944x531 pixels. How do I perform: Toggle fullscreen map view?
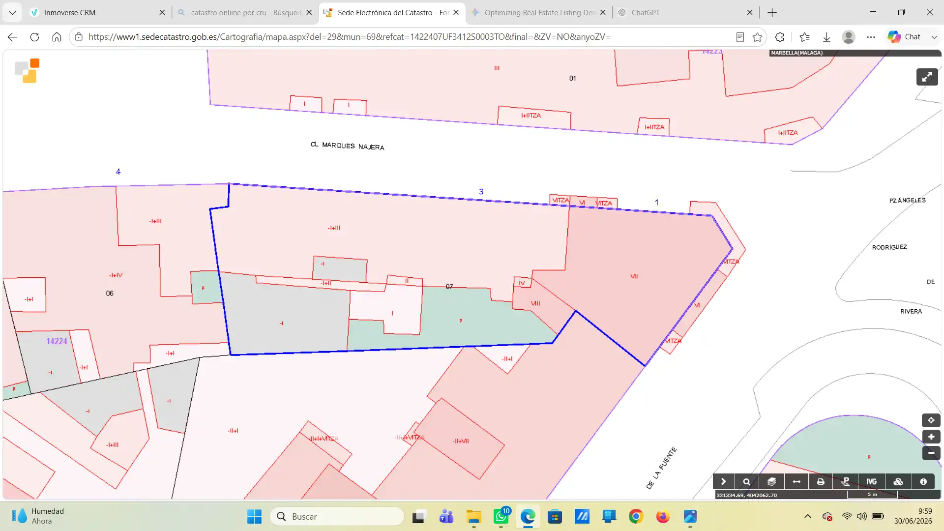point(927,77)
